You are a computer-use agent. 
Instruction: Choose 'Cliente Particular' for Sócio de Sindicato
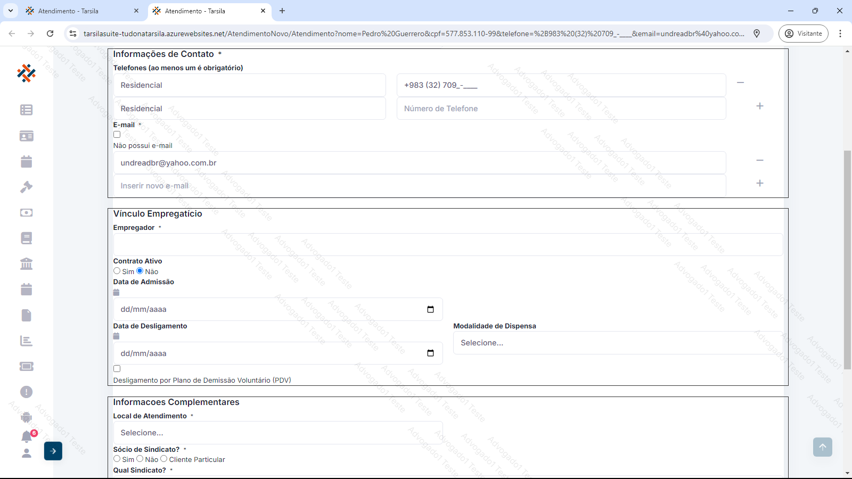(164, 459)
